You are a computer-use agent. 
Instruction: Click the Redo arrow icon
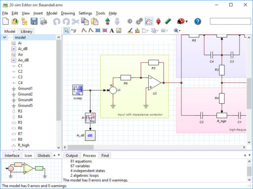(x=66, y=22)
